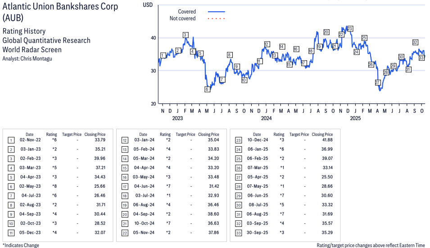
Task: Select chart marker 12 in early 2024
Action: (x=267, y=44)
